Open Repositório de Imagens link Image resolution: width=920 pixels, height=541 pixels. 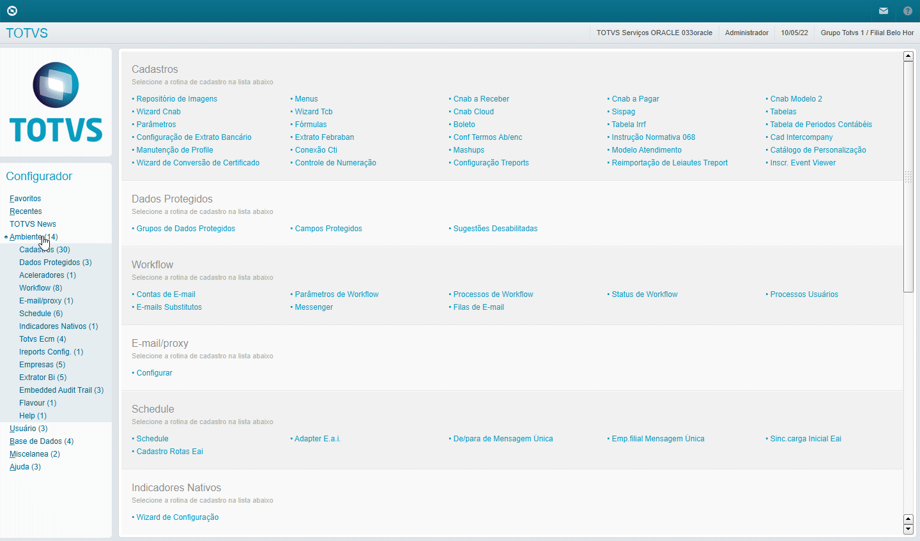(176, 99)
